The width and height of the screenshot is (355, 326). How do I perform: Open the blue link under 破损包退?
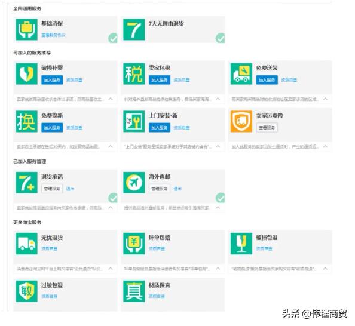tap(264, 248)
